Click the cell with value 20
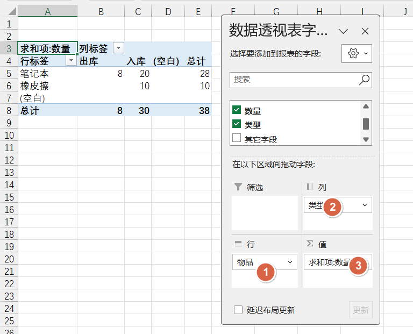Image resolution: width=413 pixels, height=334 pixels. 138,73
